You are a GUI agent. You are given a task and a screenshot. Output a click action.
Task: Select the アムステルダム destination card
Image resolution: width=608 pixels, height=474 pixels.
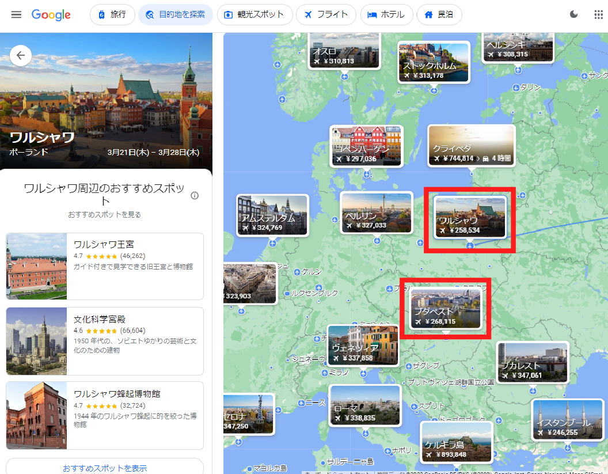pyautogui.click(x=272, y=215)
